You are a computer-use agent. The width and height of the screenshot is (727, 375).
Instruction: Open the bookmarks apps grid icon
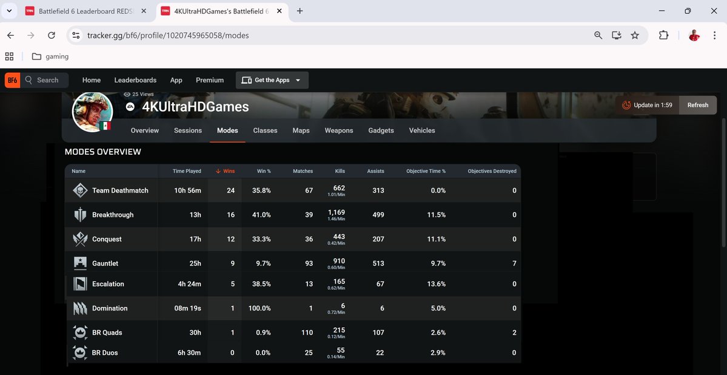coord(9,56)
